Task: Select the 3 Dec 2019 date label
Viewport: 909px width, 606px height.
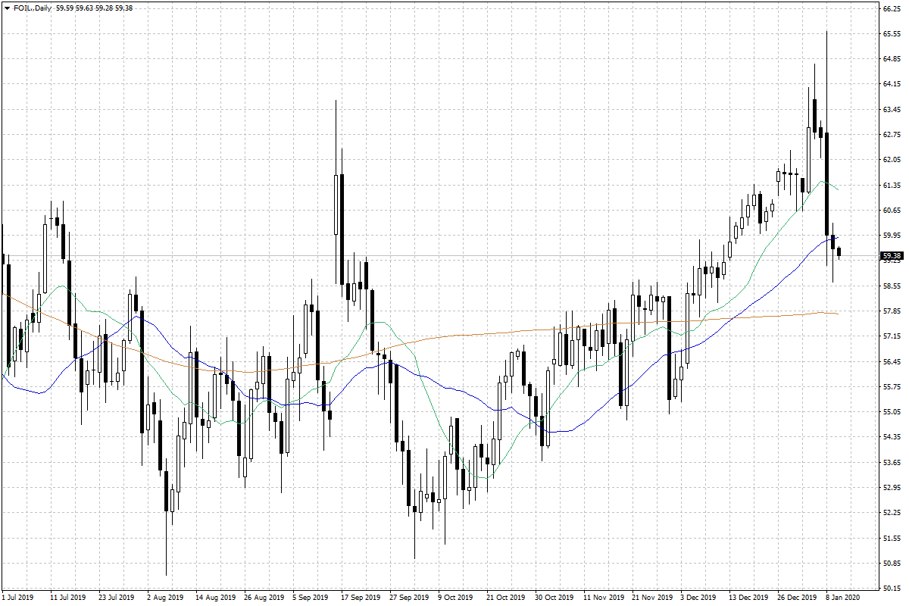Action: pyautogui.click(x=698, y=598)
